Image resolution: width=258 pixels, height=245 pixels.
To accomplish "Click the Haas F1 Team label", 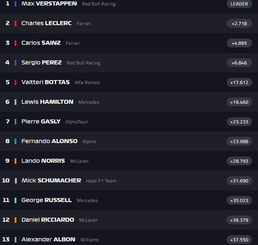I will [x=101, y=181].
